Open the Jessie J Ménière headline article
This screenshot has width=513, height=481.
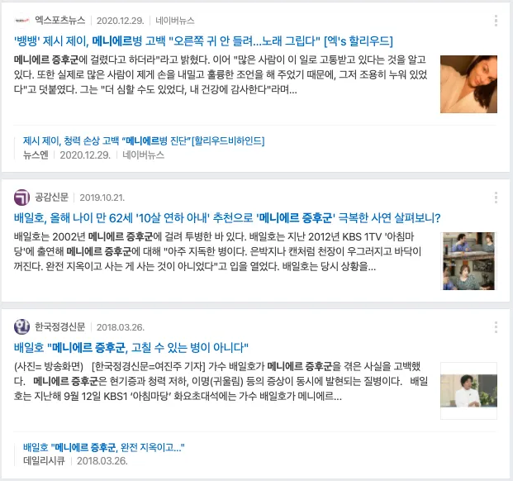(x=203, y=40)
